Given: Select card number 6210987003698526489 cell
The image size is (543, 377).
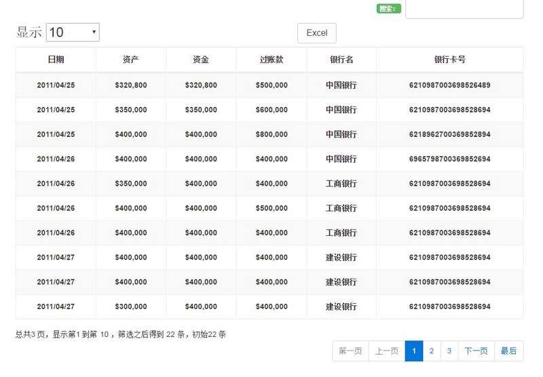Looking at the screenshot, I should coord(449,85).
